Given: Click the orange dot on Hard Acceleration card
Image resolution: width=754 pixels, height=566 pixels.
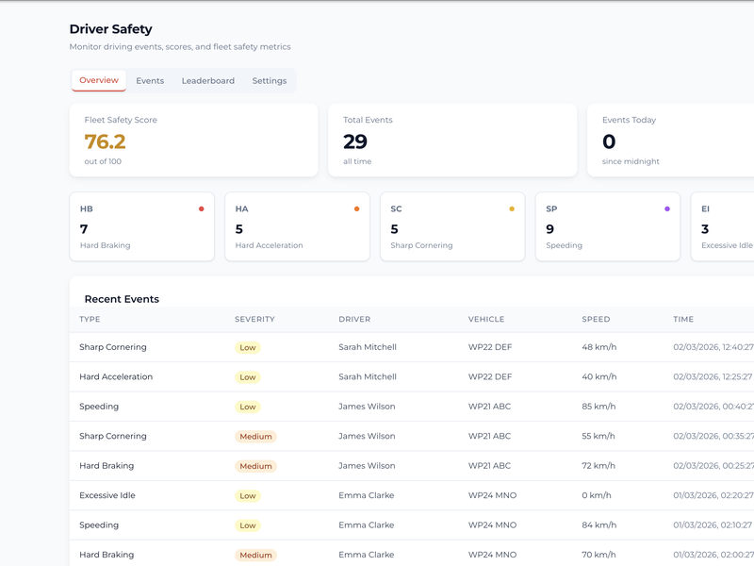Looking at the screenshot, I should point(356,208).
